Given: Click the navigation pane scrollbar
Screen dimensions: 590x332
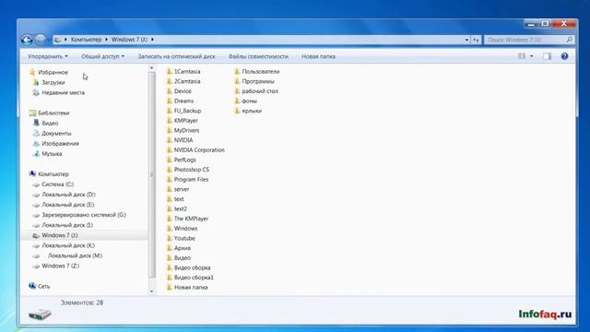Looking at the screenshot, I should click(x=151, y=174).
